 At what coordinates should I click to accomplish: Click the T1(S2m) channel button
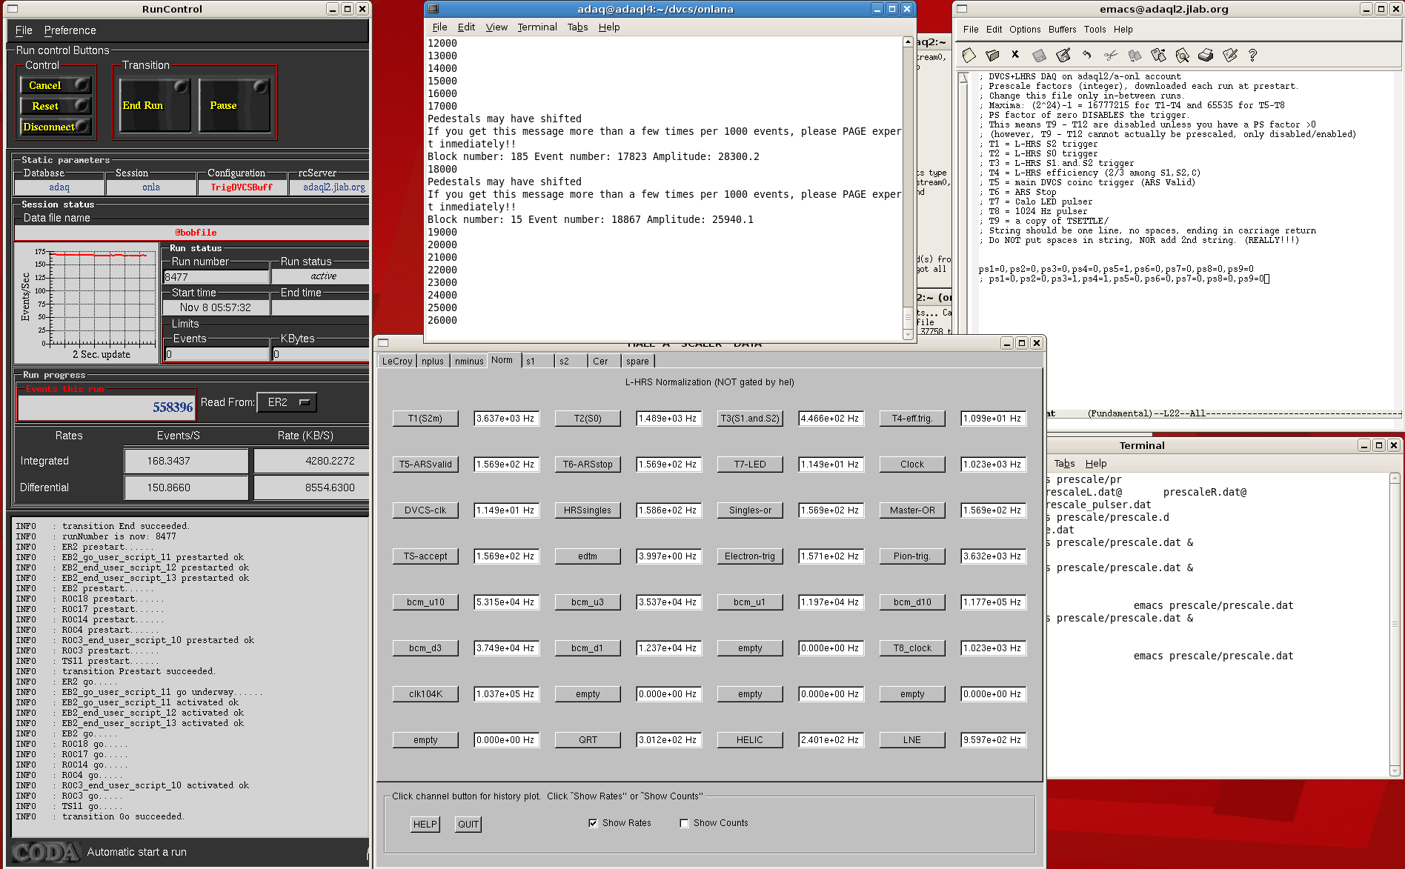point(425,419)
